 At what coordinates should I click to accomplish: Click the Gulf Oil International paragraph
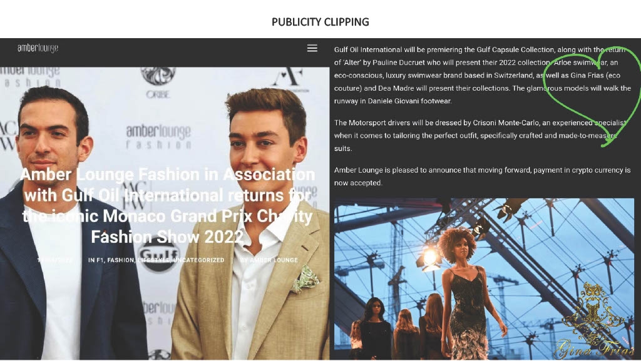483,75
